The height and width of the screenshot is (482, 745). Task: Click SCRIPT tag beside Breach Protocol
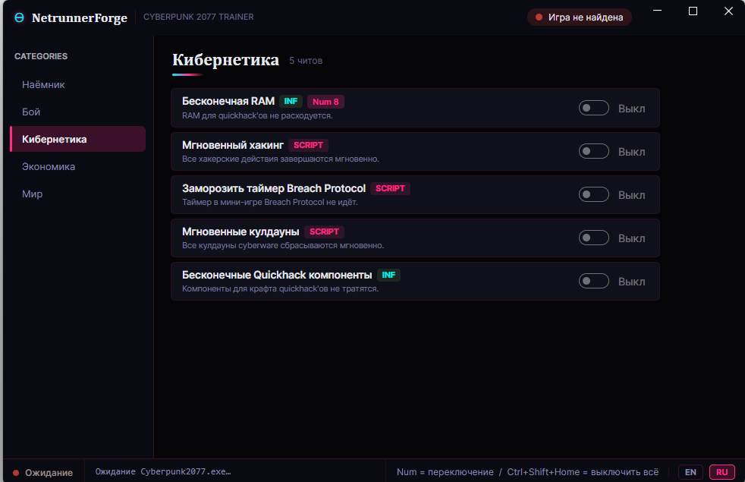[390, 188]
